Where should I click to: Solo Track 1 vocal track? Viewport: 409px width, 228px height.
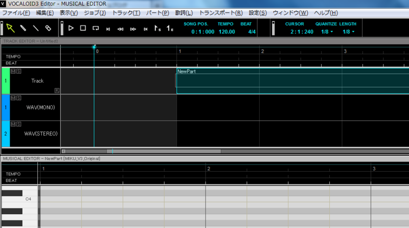(x=19, y=71)
